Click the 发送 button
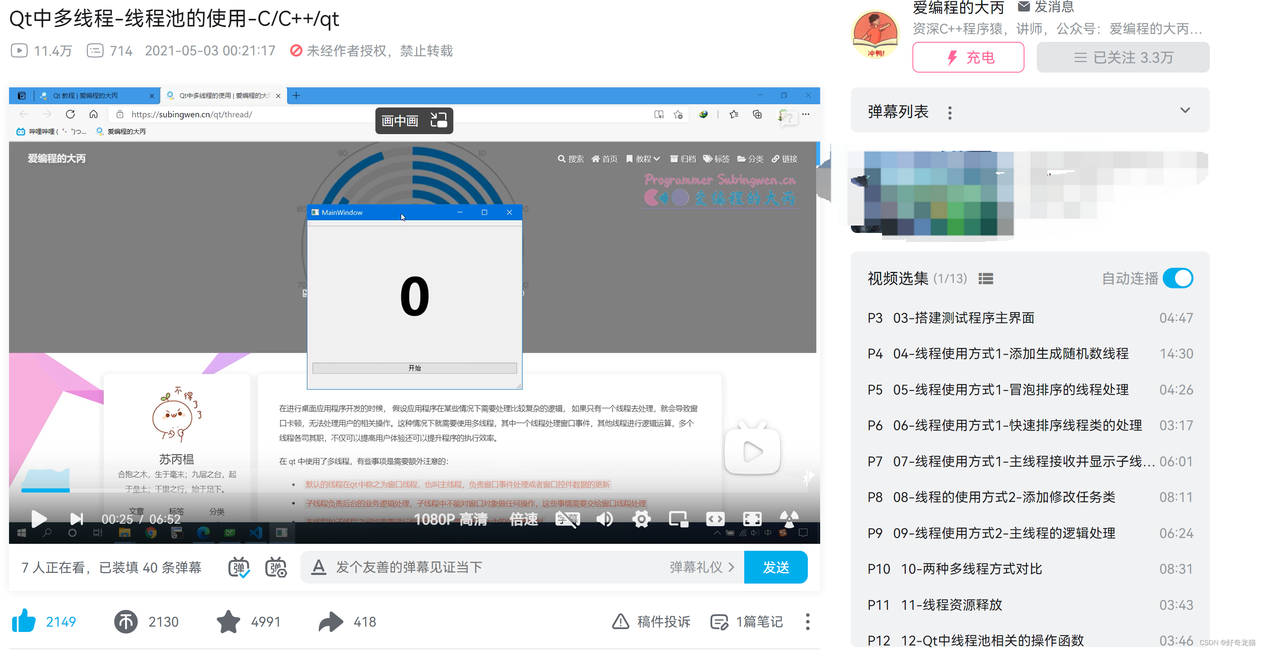The image size is (1262, 650). pyautogui.click(x=775, y=567)
